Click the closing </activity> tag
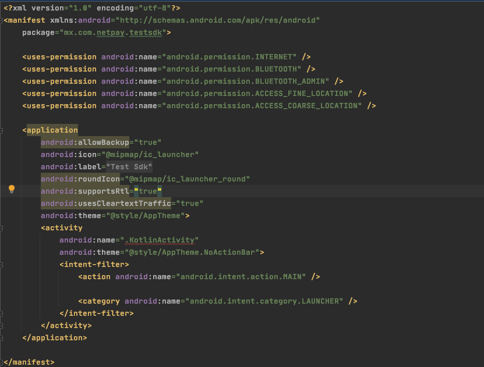The height and width of the screenshot is (367, 484). [66, 326]
